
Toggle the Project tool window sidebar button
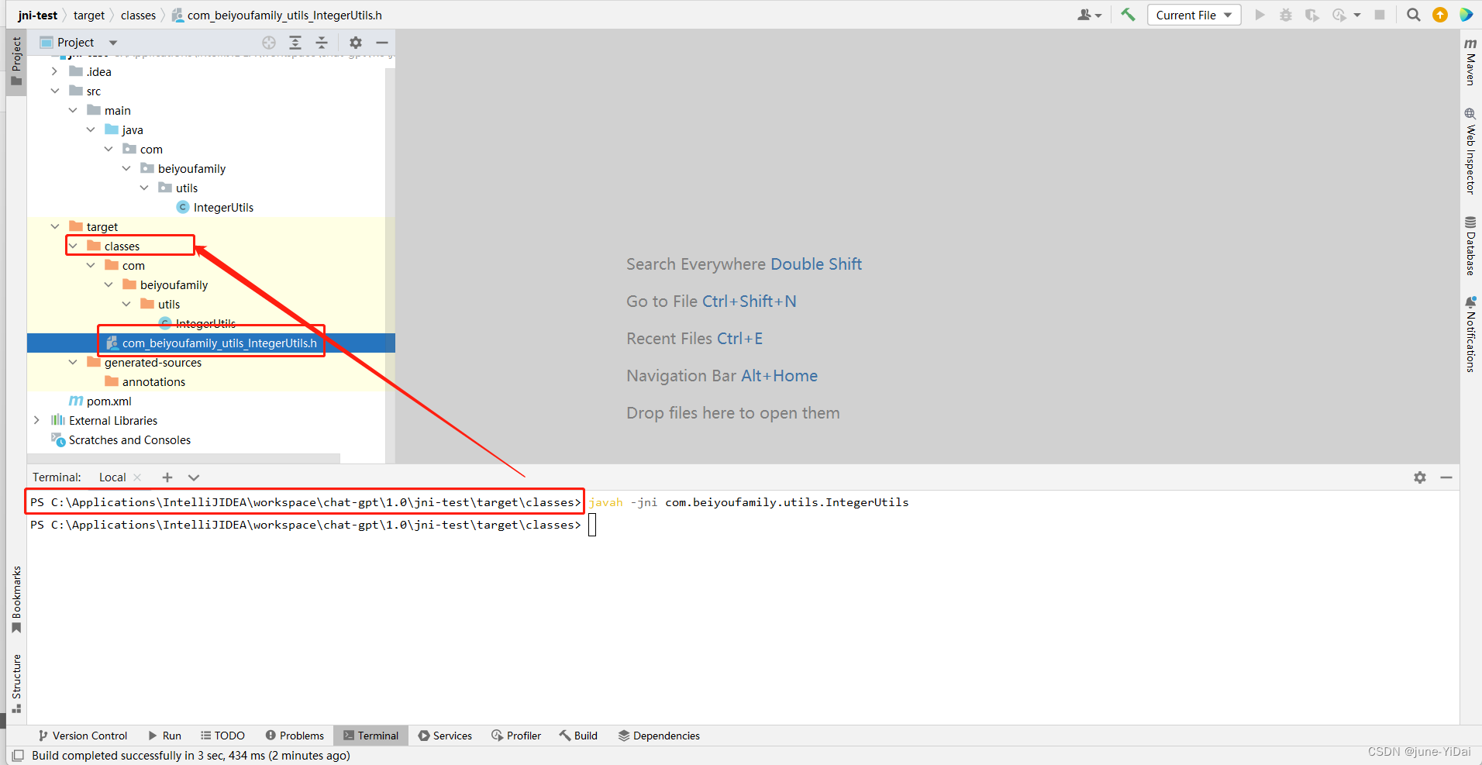[x=16, y=62]
